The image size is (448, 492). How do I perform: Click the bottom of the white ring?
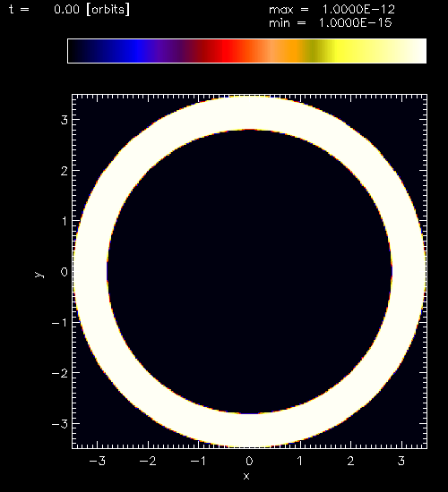click(249, 430)
